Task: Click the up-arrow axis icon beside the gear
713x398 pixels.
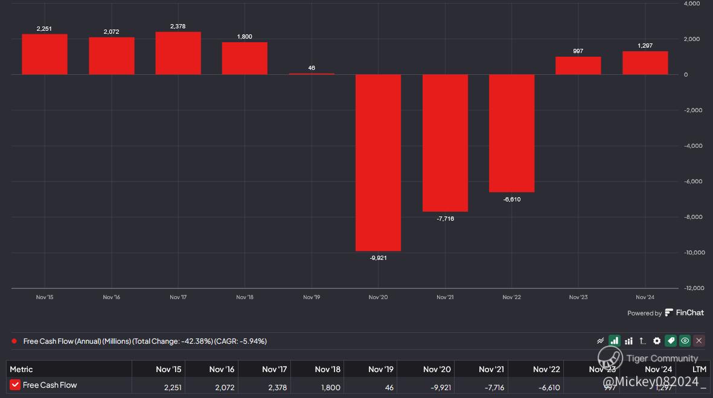Action: click(x=642, y=341)
